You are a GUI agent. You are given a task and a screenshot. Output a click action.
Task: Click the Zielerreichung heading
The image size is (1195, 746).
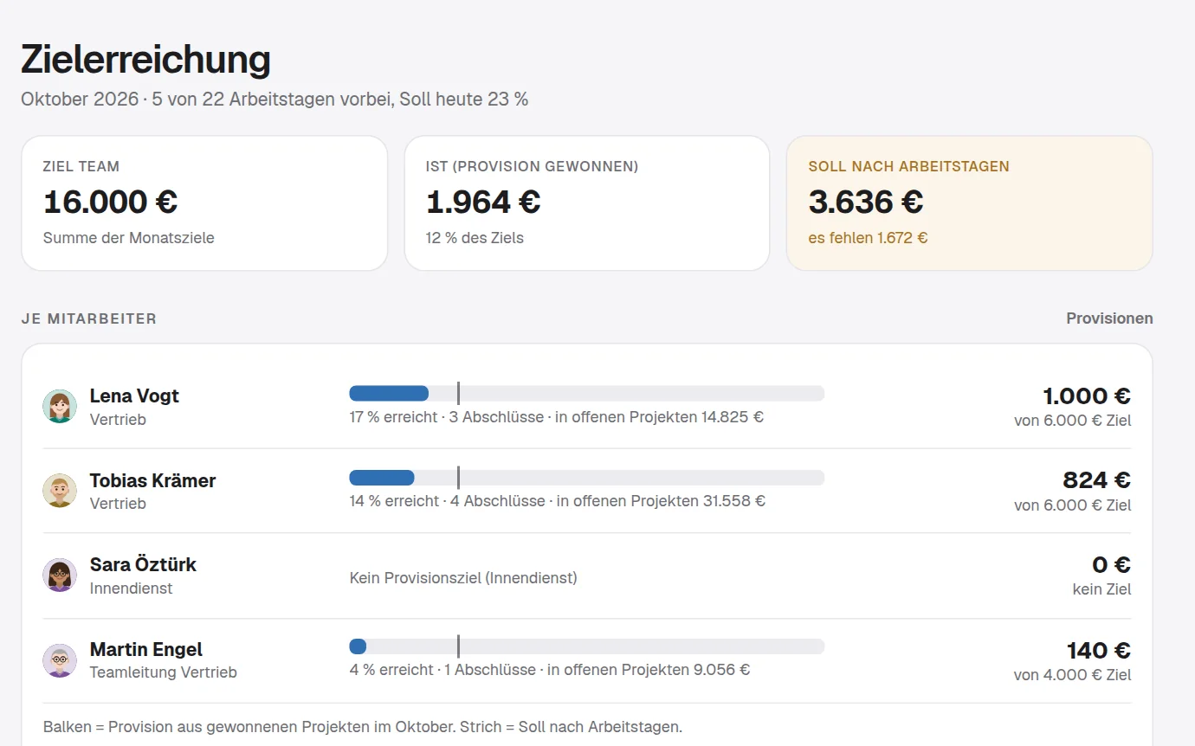tap(145, 60)
